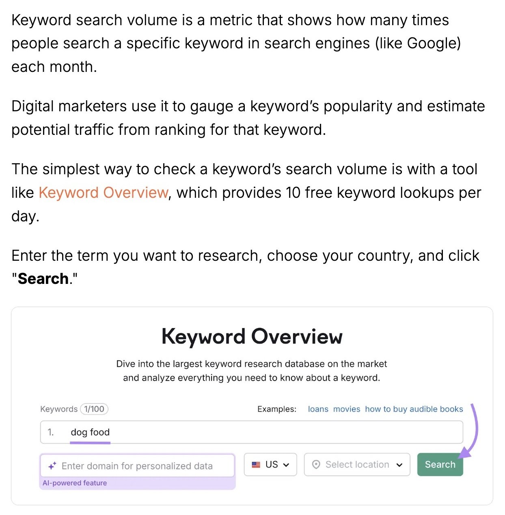Click the Keywords 1/100 counter badge
505x515 pixels.
(93, 409)
